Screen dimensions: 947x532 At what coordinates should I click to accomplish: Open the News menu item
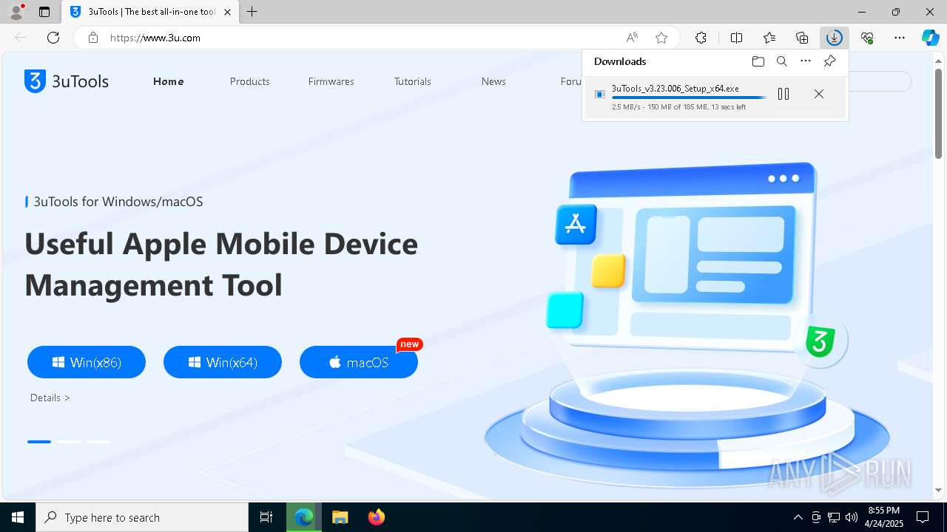tap(493, 81)
